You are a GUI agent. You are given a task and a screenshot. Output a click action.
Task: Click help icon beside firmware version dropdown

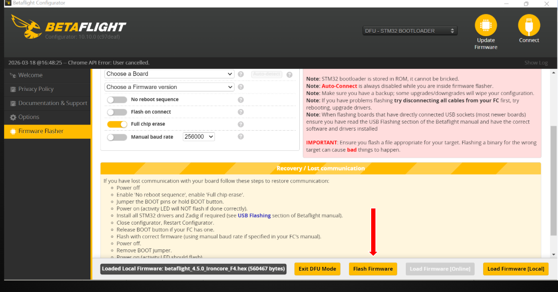tap(241, 87)
